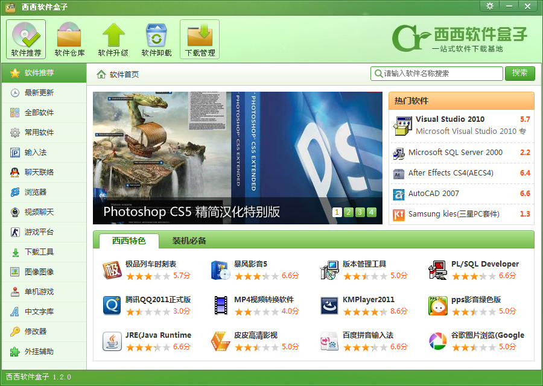Viewport: 543px width, 386px height.
Task: Open After Effects CS4(AECS4) entry
Action: (x=462, y=173)
